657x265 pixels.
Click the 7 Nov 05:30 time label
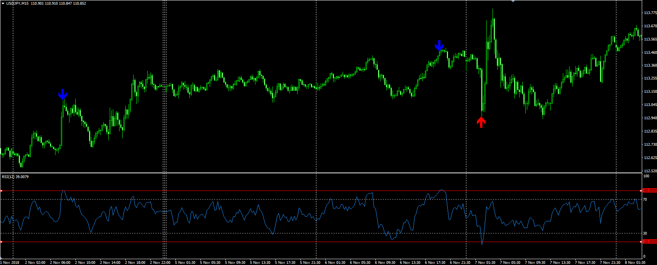(510, 263)
